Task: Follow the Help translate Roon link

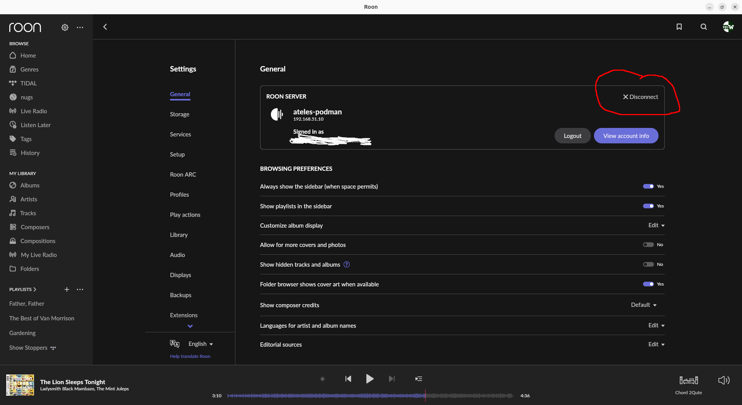Action: [190, 356]
